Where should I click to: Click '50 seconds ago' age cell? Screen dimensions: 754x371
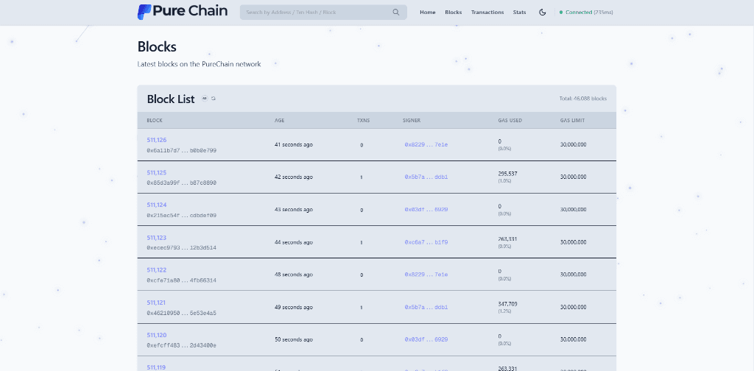[294, 339]
